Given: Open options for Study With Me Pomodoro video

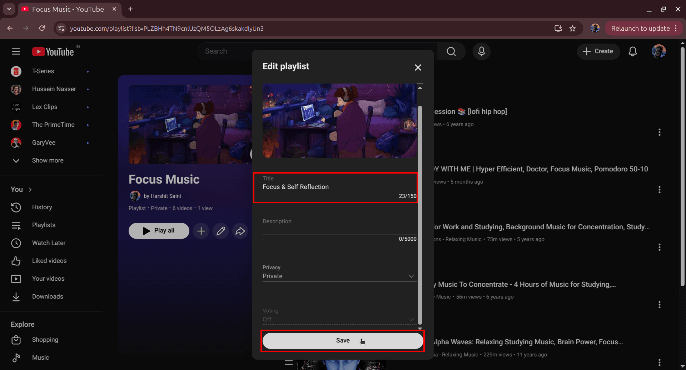Looking at the screenshot, I should pos(660,190).
